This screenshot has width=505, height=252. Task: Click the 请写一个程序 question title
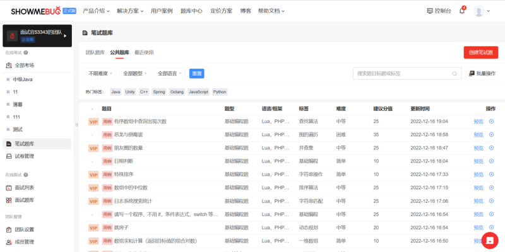click(166, 214)
